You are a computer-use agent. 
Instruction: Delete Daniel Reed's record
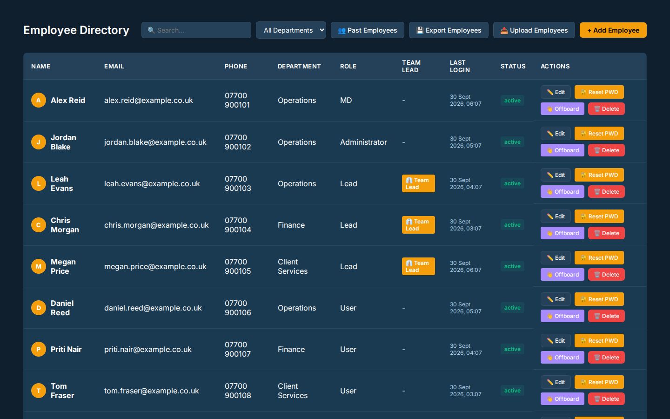[x=606, y=316]
